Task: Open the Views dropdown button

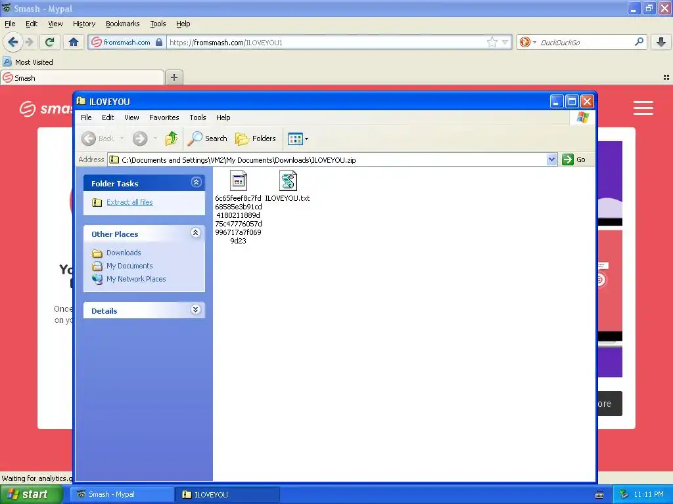Action: pos(298,138)
